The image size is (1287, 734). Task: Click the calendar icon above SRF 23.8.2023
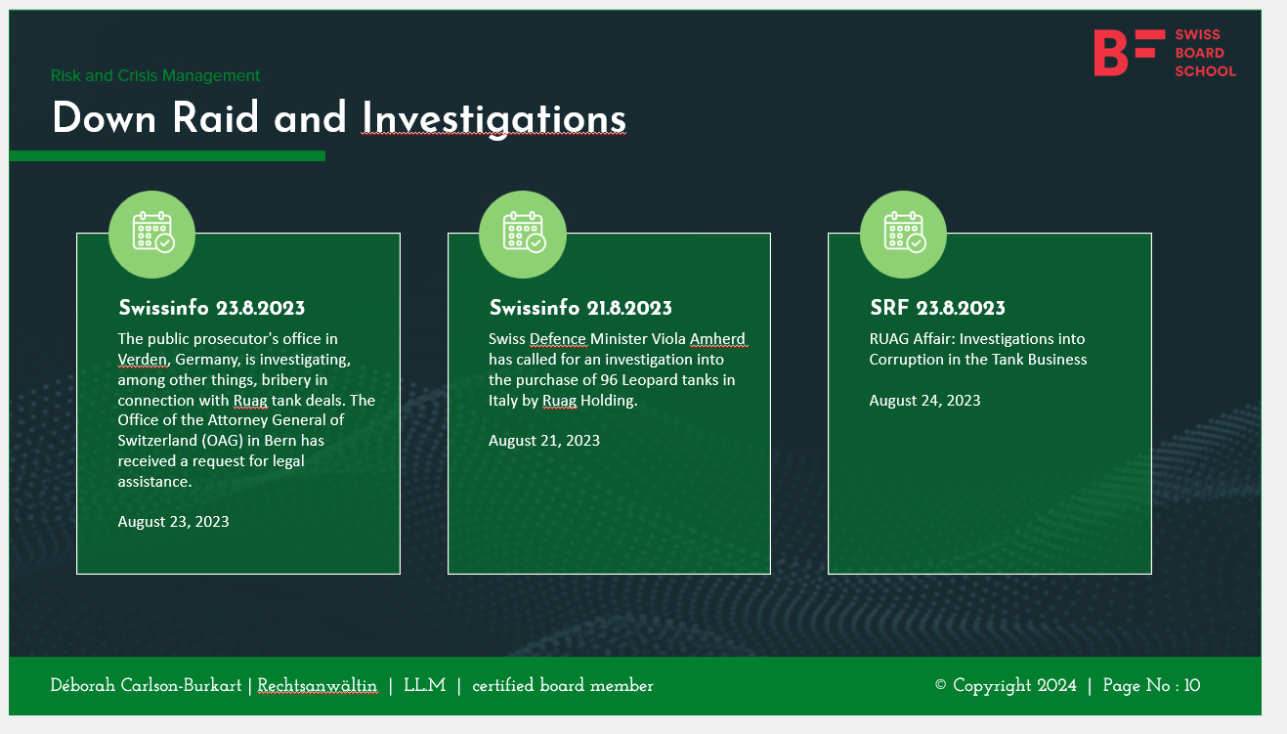coord(903,235)
